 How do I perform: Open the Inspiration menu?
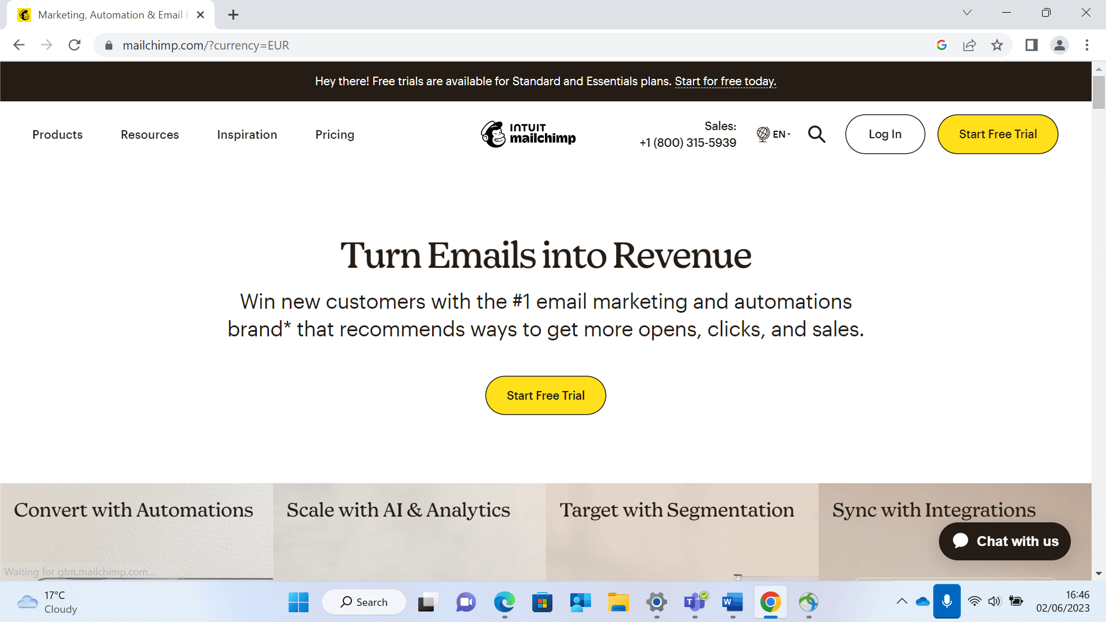[x=247, y=135]
